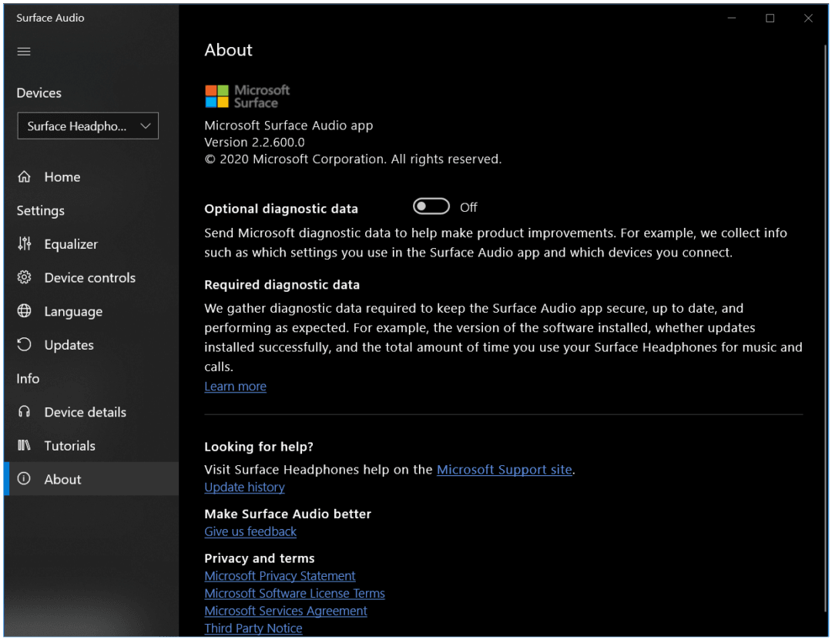Screen dimensions: 832x640
Task: Navigate to the Home menu item
Action: point(62,176)
